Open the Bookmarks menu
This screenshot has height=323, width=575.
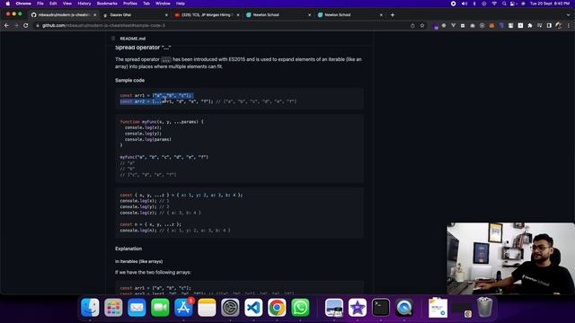coord(107,4)
